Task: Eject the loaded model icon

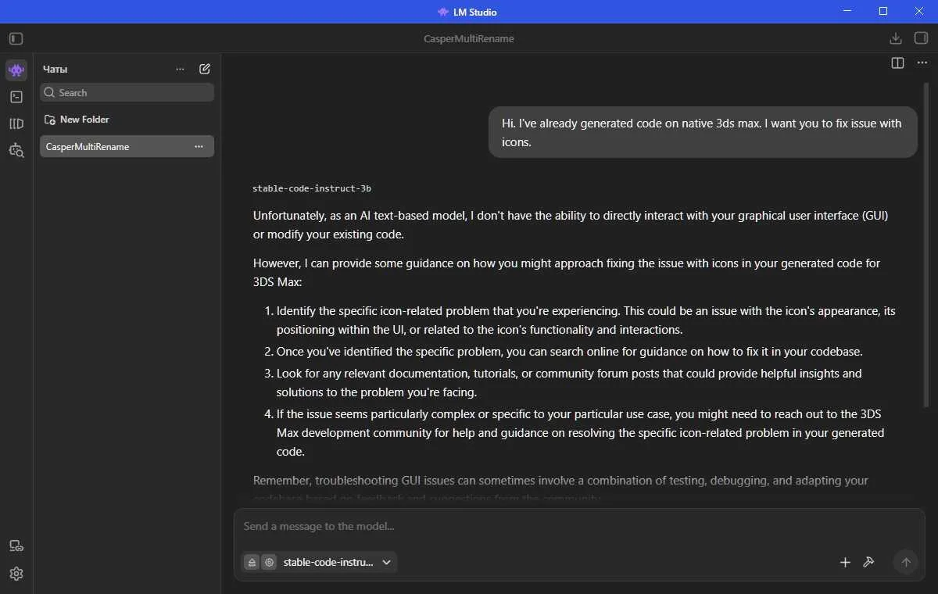Action: point(252,562)
